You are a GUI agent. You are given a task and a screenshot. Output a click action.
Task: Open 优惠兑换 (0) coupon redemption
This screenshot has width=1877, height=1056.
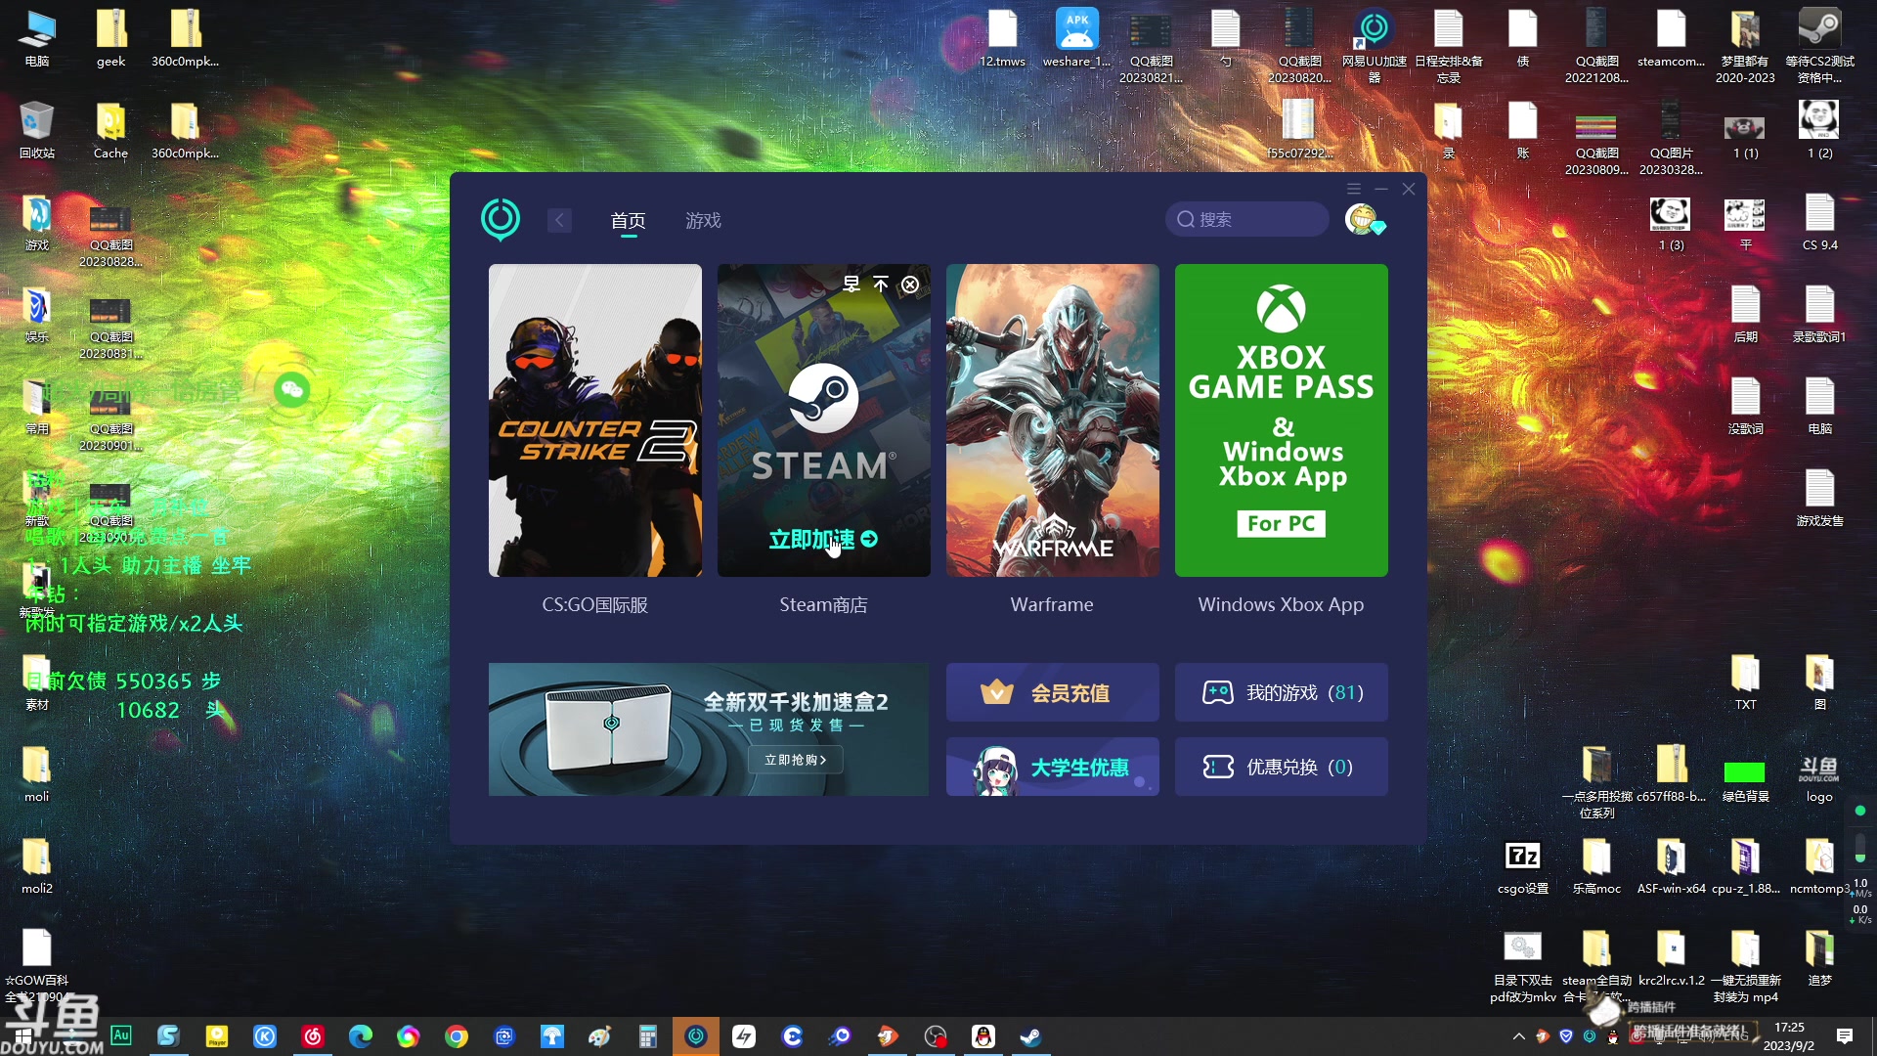click(1282, 767)
